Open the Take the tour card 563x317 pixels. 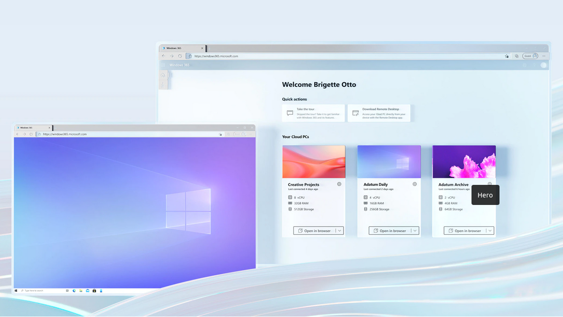313,113
